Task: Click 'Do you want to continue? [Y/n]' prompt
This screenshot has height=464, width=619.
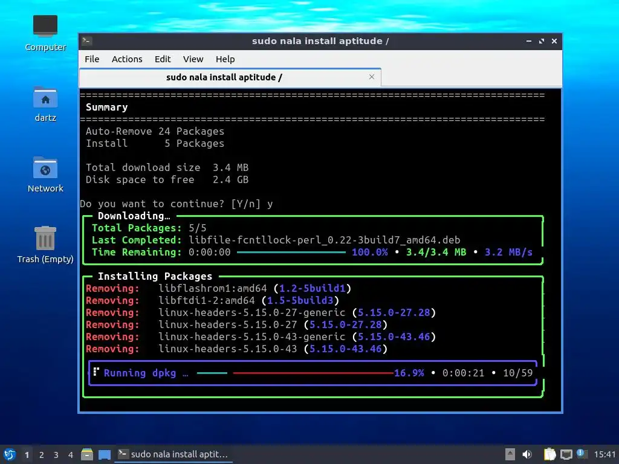Action: coord(170,204)
